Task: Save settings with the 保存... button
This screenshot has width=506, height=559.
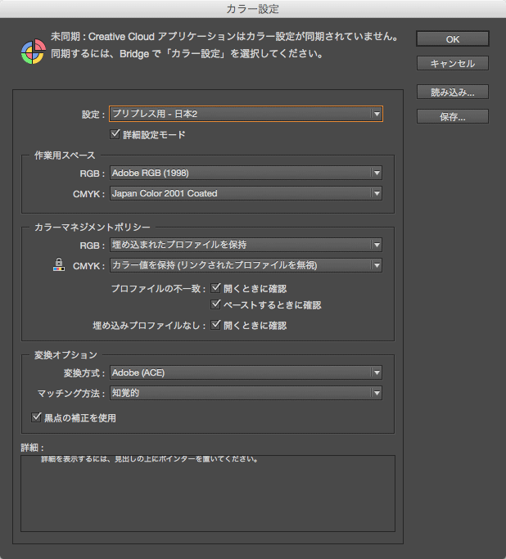Action: (x=453, y=116)
